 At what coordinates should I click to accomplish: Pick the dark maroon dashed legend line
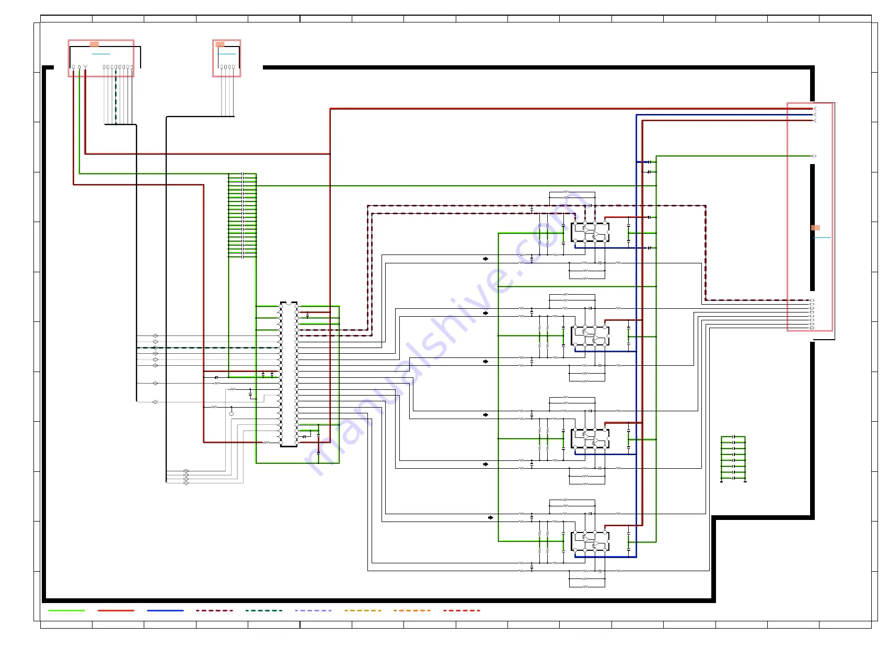(x=214, y=610)
